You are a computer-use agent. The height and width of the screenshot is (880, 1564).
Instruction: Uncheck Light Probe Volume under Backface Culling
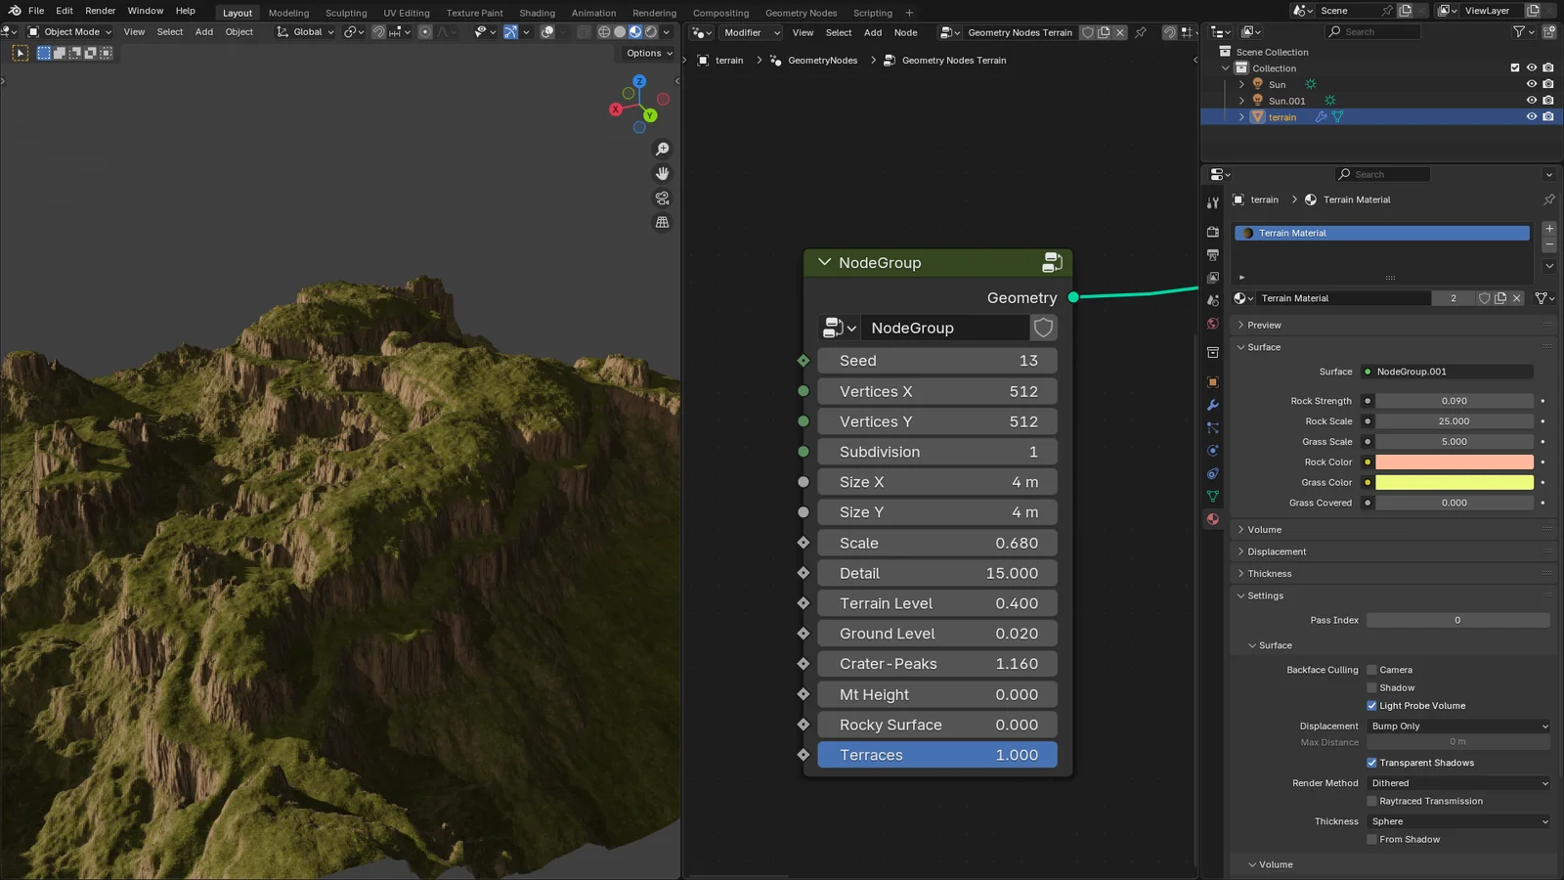tap(1372, 705)
